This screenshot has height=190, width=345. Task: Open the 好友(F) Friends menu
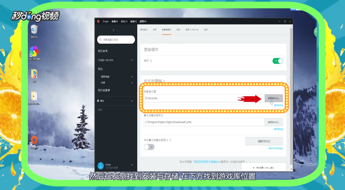pos(124,21)
